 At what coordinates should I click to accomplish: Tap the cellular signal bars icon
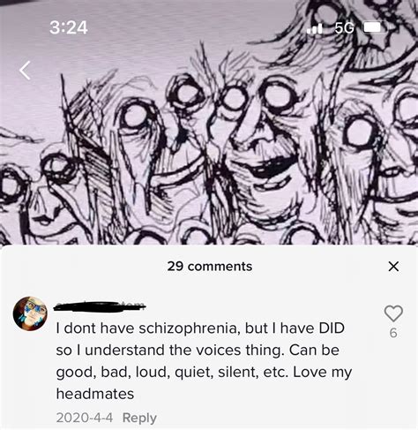pyautogui.click(x=314, y=28)
